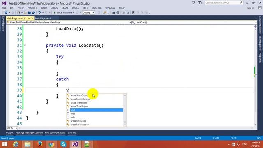Click the Quick Launch search magnifier
Image resolution: width=263 pixels, height=148 pixels.
[x=241, y=2]
